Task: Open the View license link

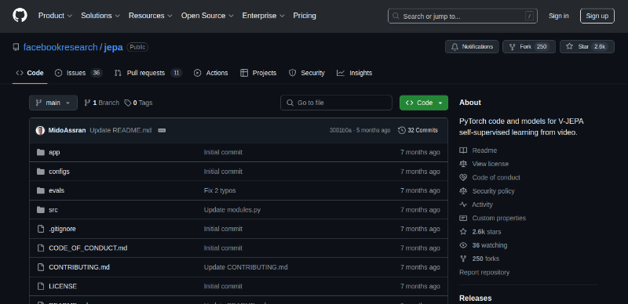Action: pyautogui.click(x=490, y=164)
